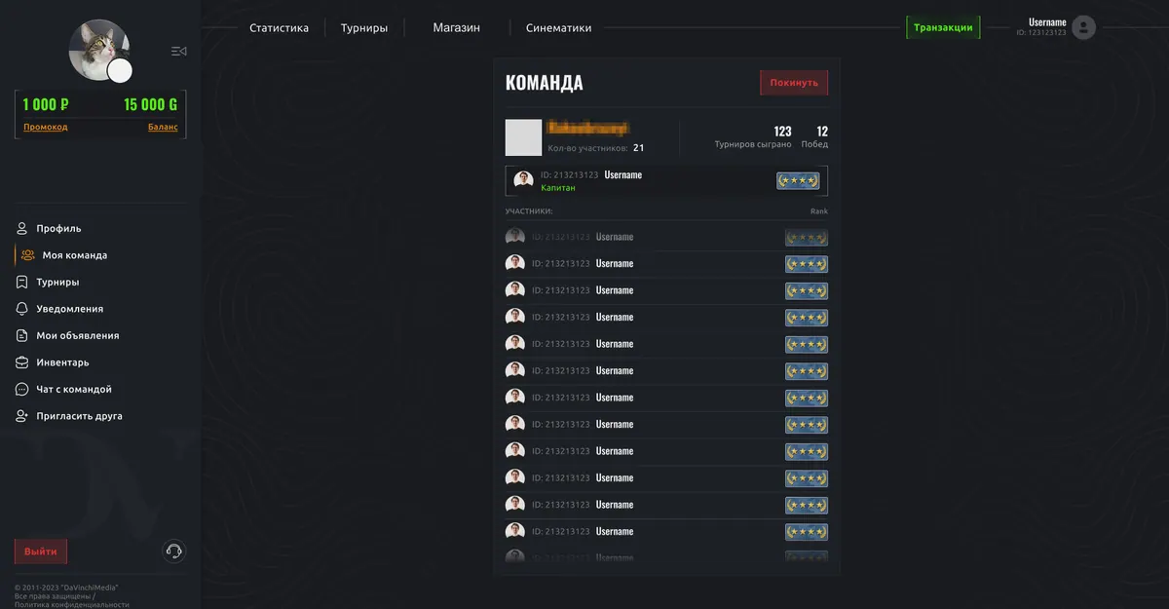This screenshot has width=1169, height=609.
Task: Click the 1 000 ₽ balance amount
Action: (x=46, y=104)
